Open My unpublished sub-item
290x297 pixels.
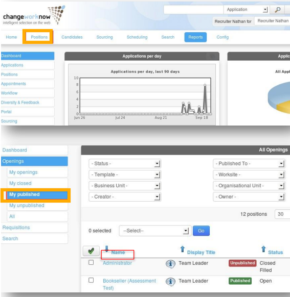pos(37,206)
